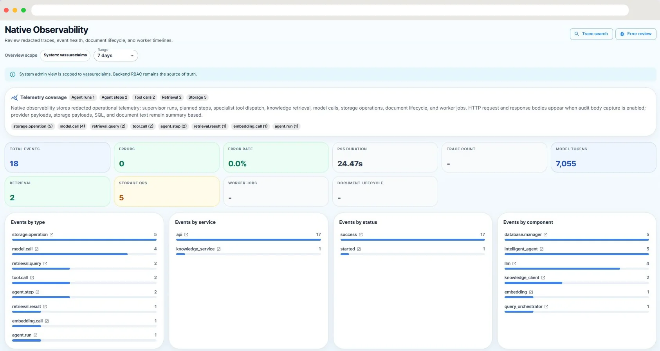The image size is (660, 351).
Task: Open external link icon beside model.call
Action: (x=37, y=249)
